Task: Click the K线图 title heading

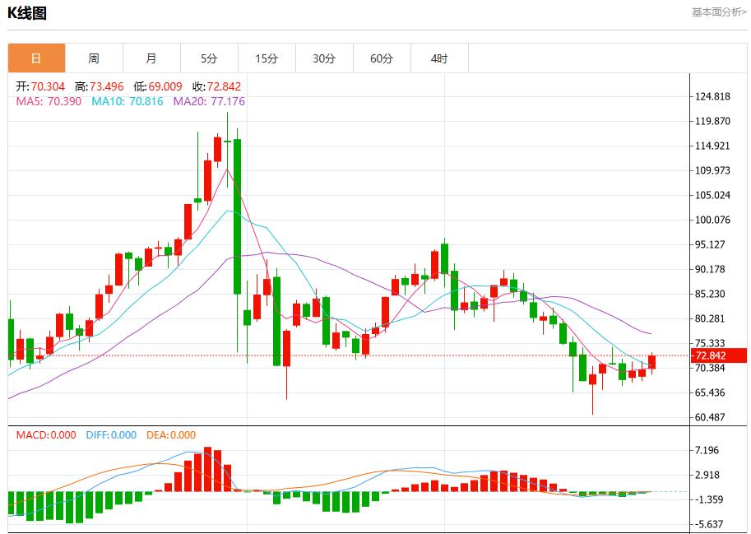Action: point(27,13)
